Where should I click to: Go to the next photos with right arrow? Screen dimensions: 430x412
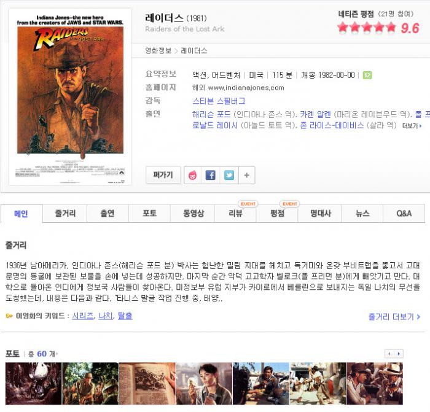click(x=399, y=354)
